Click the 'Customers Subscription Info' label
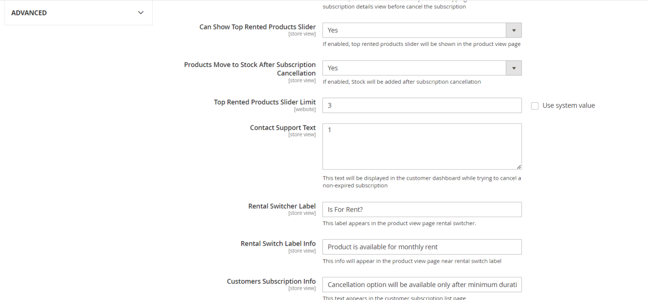 [271, 281]
